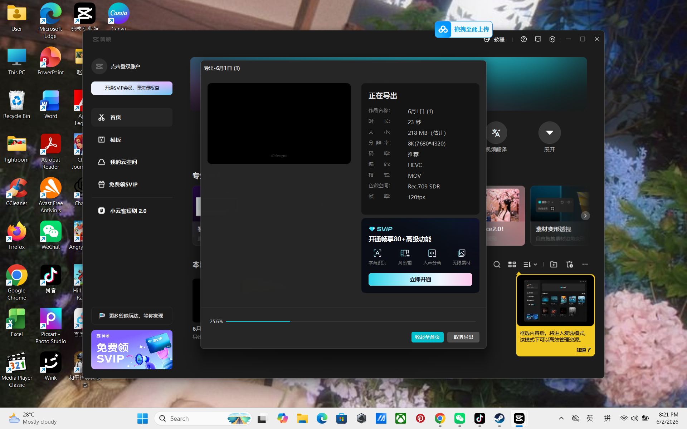The width and height of the screenshot is (687, 429).
Task: Open 教程 tutorials in title bar
Action: tap(494, 39)
